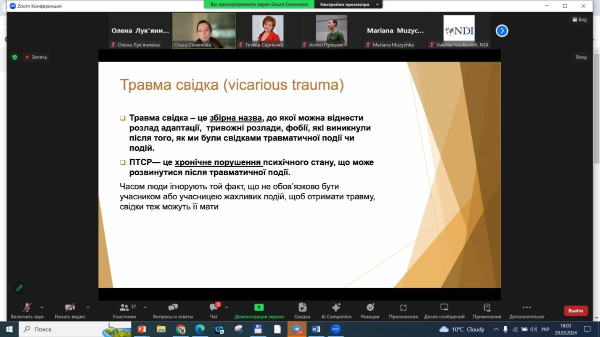This screenshot has width=600, height=337.
Task: Open Реакции reactions menu
Action: [x=370, y=311]
